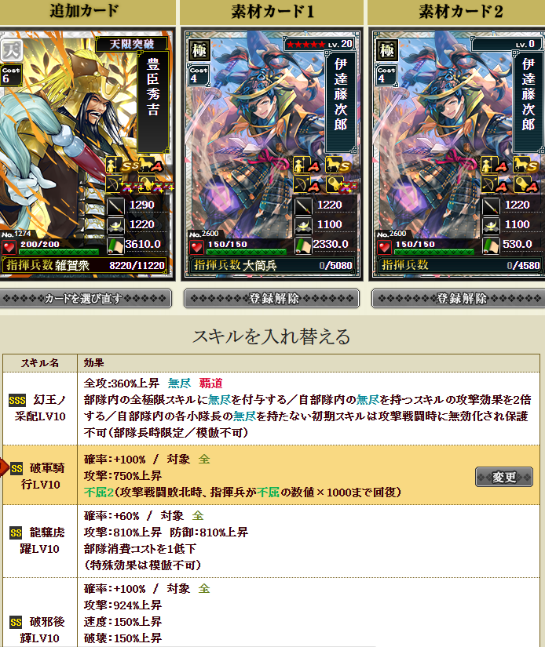Click the attack stat icon beside 1290
This screenshot has width=545, height=647.
[x=116, y=205]
